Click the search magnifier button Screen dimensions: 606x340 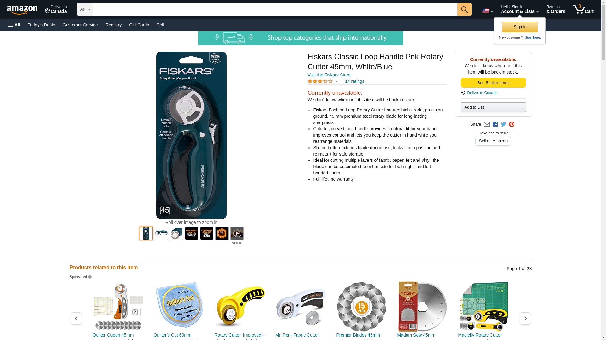pos(464,9)
